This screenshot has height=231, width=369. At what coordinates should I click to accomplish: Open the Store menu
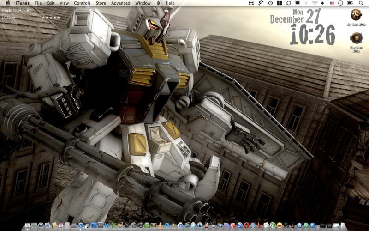click(101, 3)
